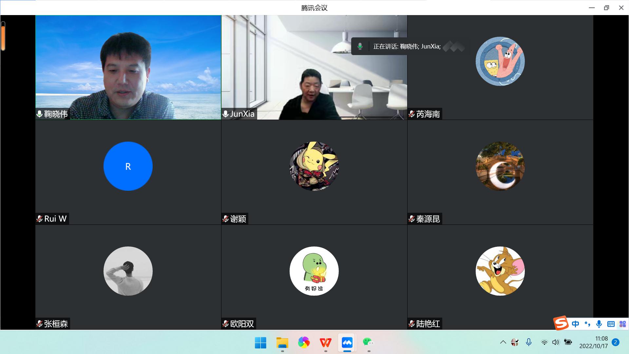The height and width of the screenshot is (354, 629).
Task: Select 鞠晓伟's video tile
Action: (x=128, y=67)
